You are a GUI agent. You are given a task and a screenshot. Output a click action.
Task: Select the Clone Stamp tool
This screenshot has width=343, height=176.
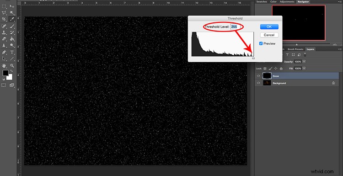coord(4,32)
